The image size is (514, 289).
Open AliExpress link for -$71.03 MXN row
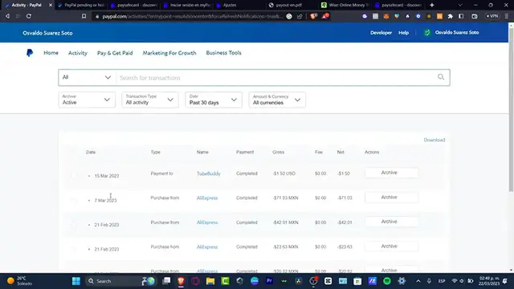click(x=207, y=198)
